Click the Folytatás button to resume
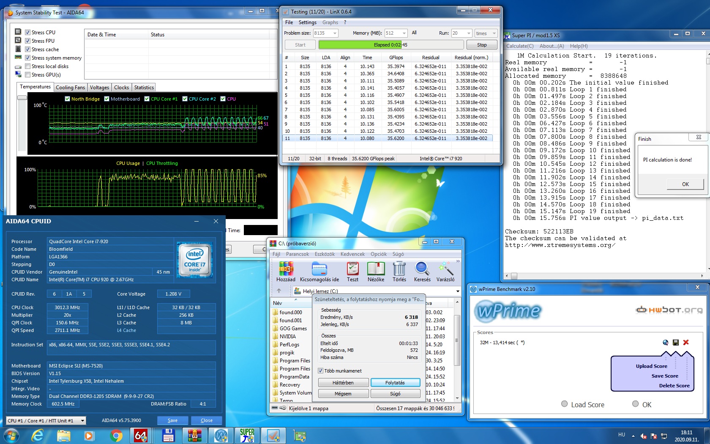The height and width of the screenshot is (444, 710). coord(395,383)
